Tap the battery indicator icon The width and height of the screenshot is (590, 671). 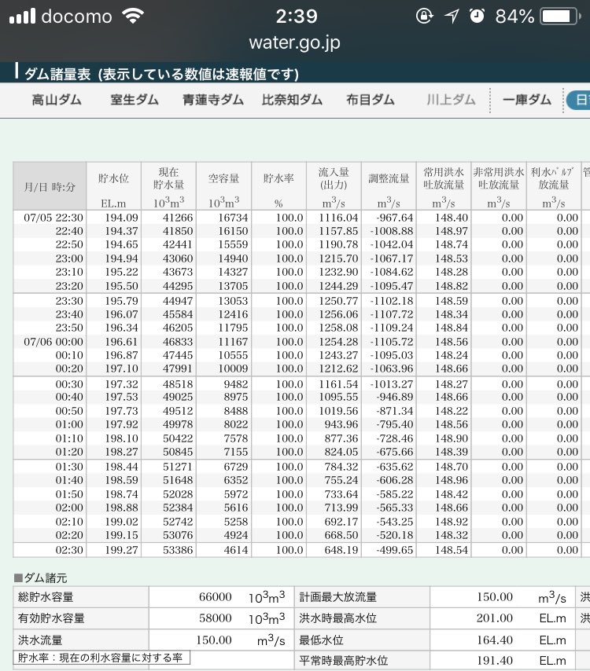[561, 16]
